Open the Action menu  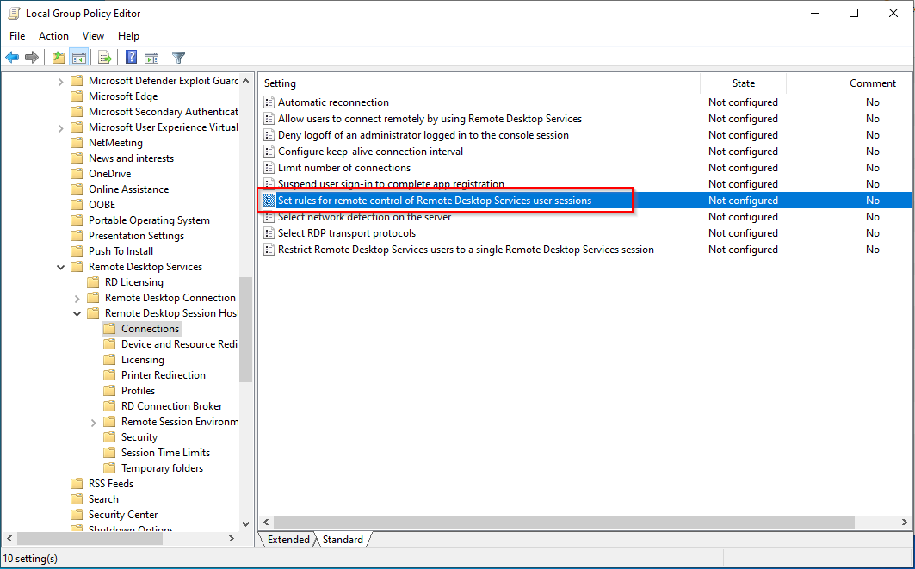(53, 36)
